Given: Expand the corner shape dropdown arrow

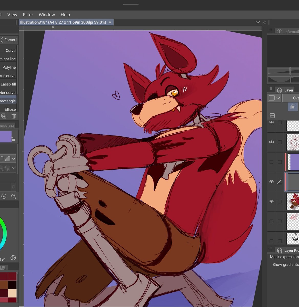Looking at the screenshot, I should [14, 159].
